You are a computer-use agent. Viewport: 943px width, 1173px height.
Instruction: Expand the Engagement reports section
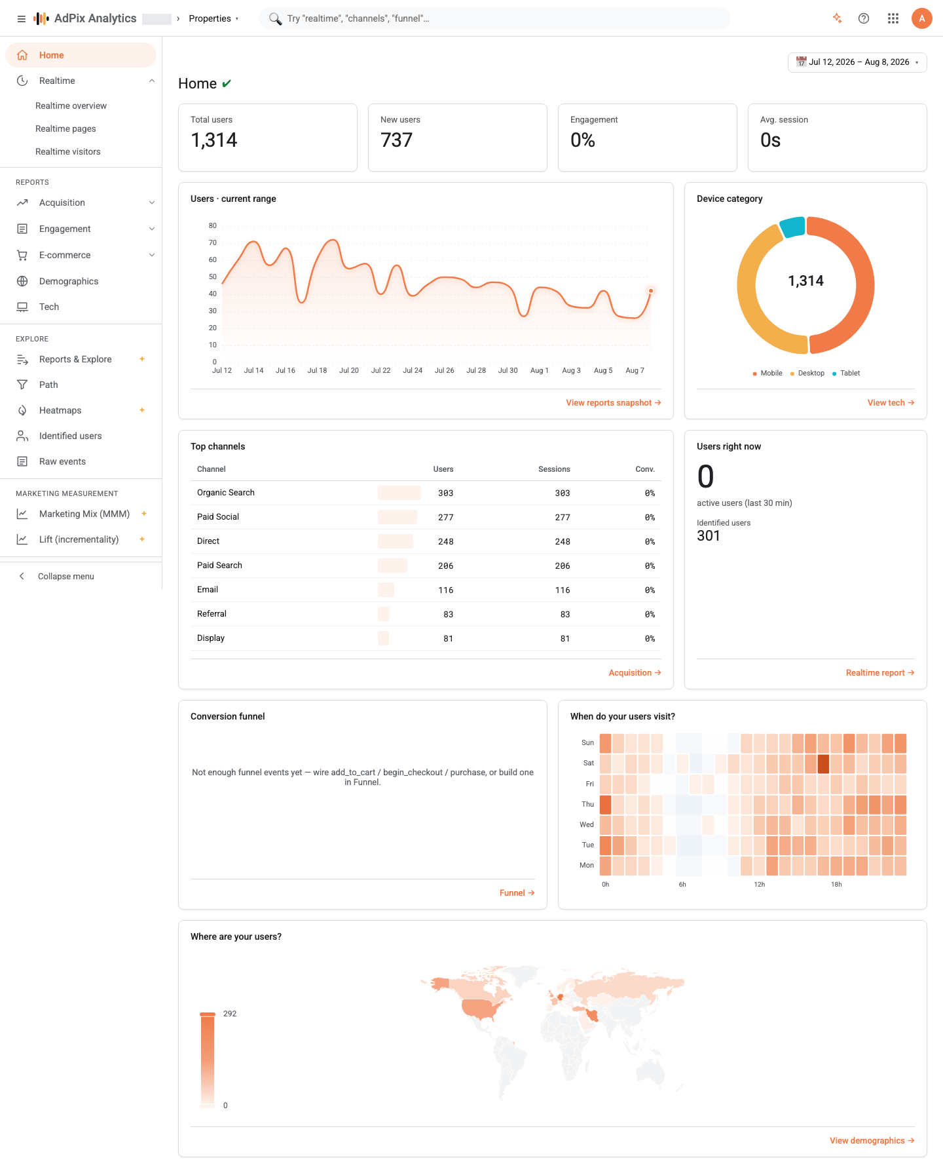click(x=152, y=229)
